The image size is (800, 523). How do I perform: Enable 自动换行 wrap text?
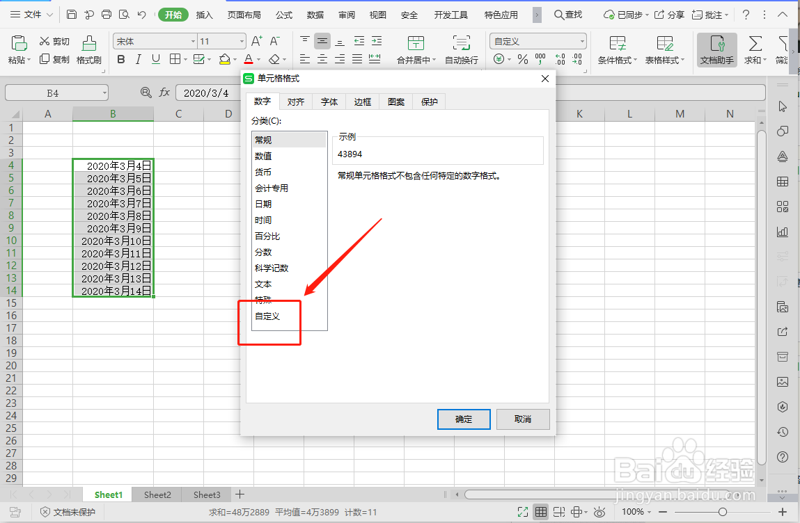point(461,50)
